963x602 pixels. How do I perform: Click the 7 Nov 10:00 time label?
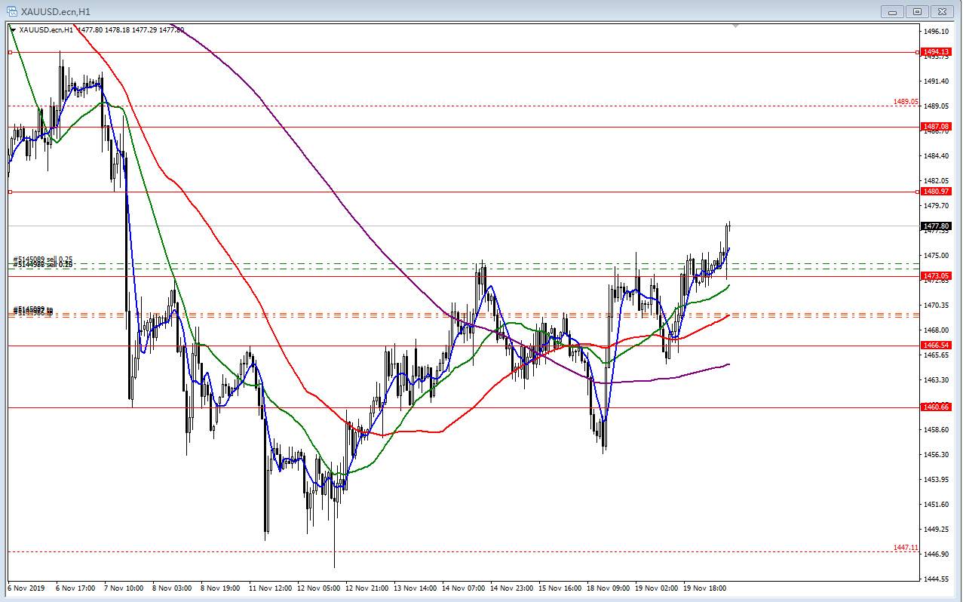(x=124, y=587)
